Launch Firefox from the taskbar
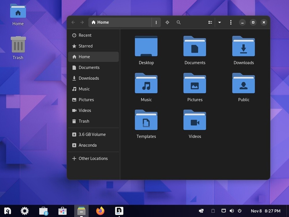The width and height of the screenshot is (289, 217). [100, 211]
